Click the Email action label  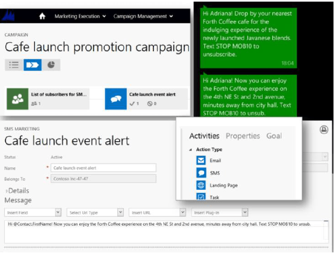215,160
